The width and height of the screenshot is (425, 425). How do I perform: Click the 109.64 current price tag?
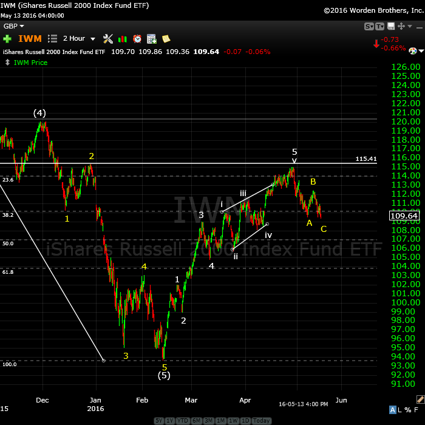coord(404,216)
